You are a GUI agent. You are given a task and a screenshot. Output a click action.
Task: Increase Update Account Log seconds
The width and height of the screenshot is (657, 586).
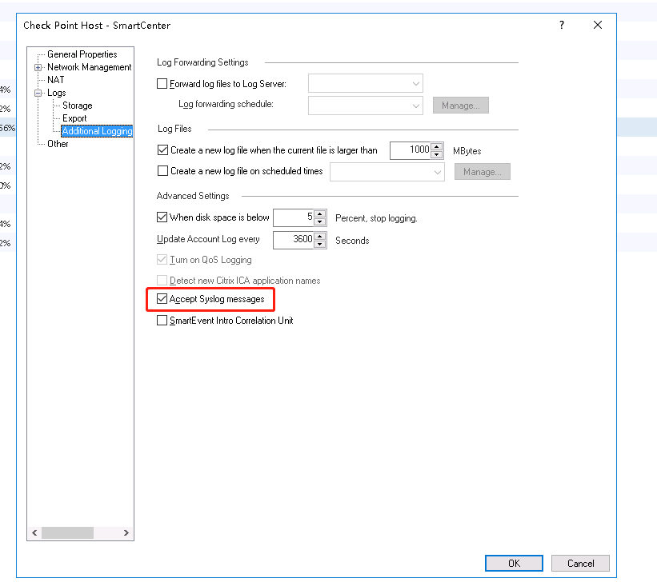(320, 236)
